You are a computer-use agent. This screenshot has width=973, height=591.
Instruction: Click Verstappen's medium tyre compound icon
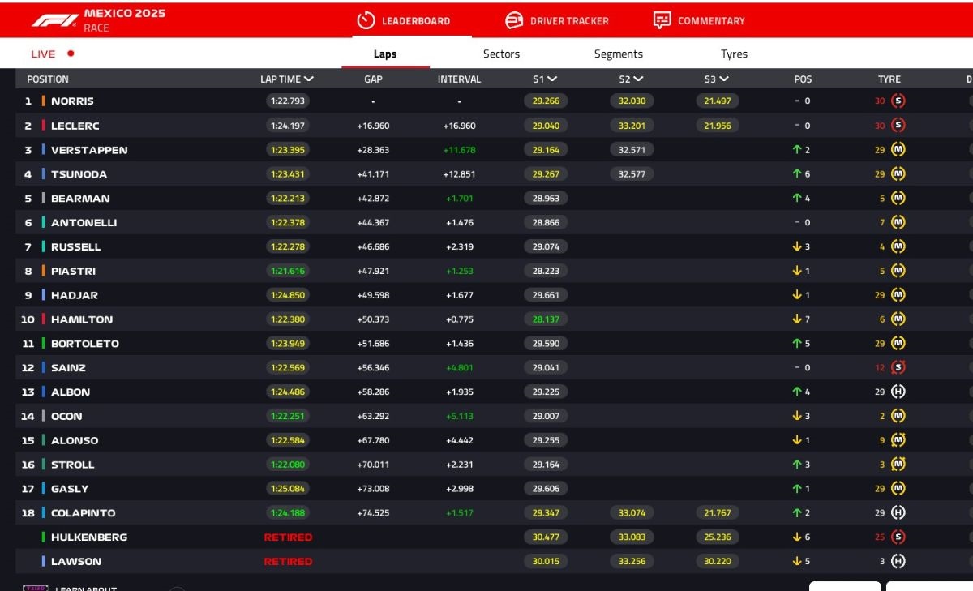pos(898,150)
